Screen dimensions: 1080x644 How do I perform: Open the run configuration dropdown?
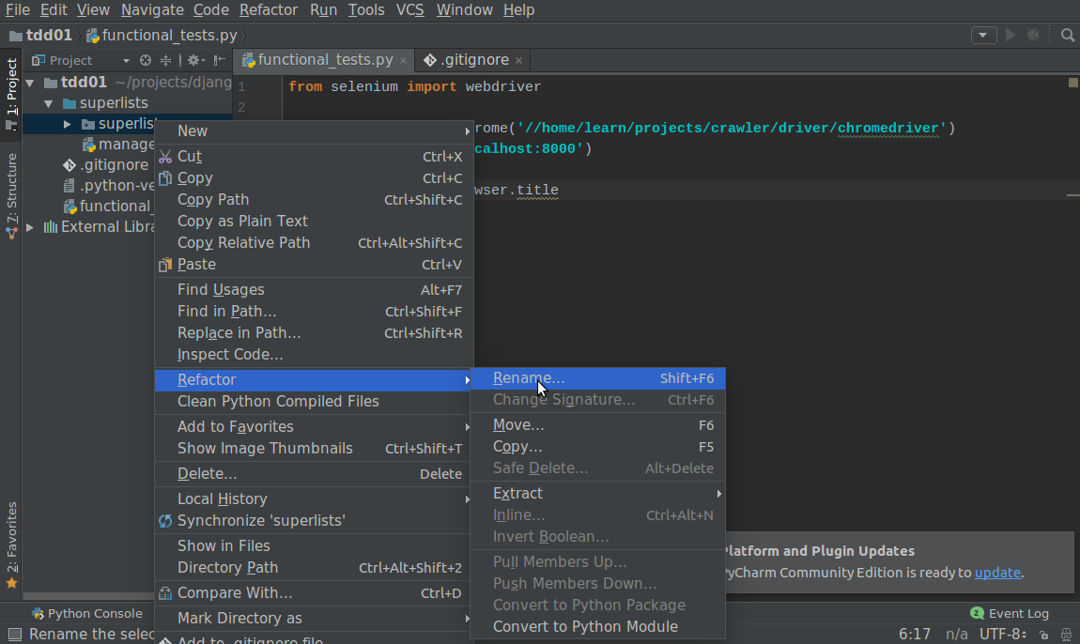point(983,36)
